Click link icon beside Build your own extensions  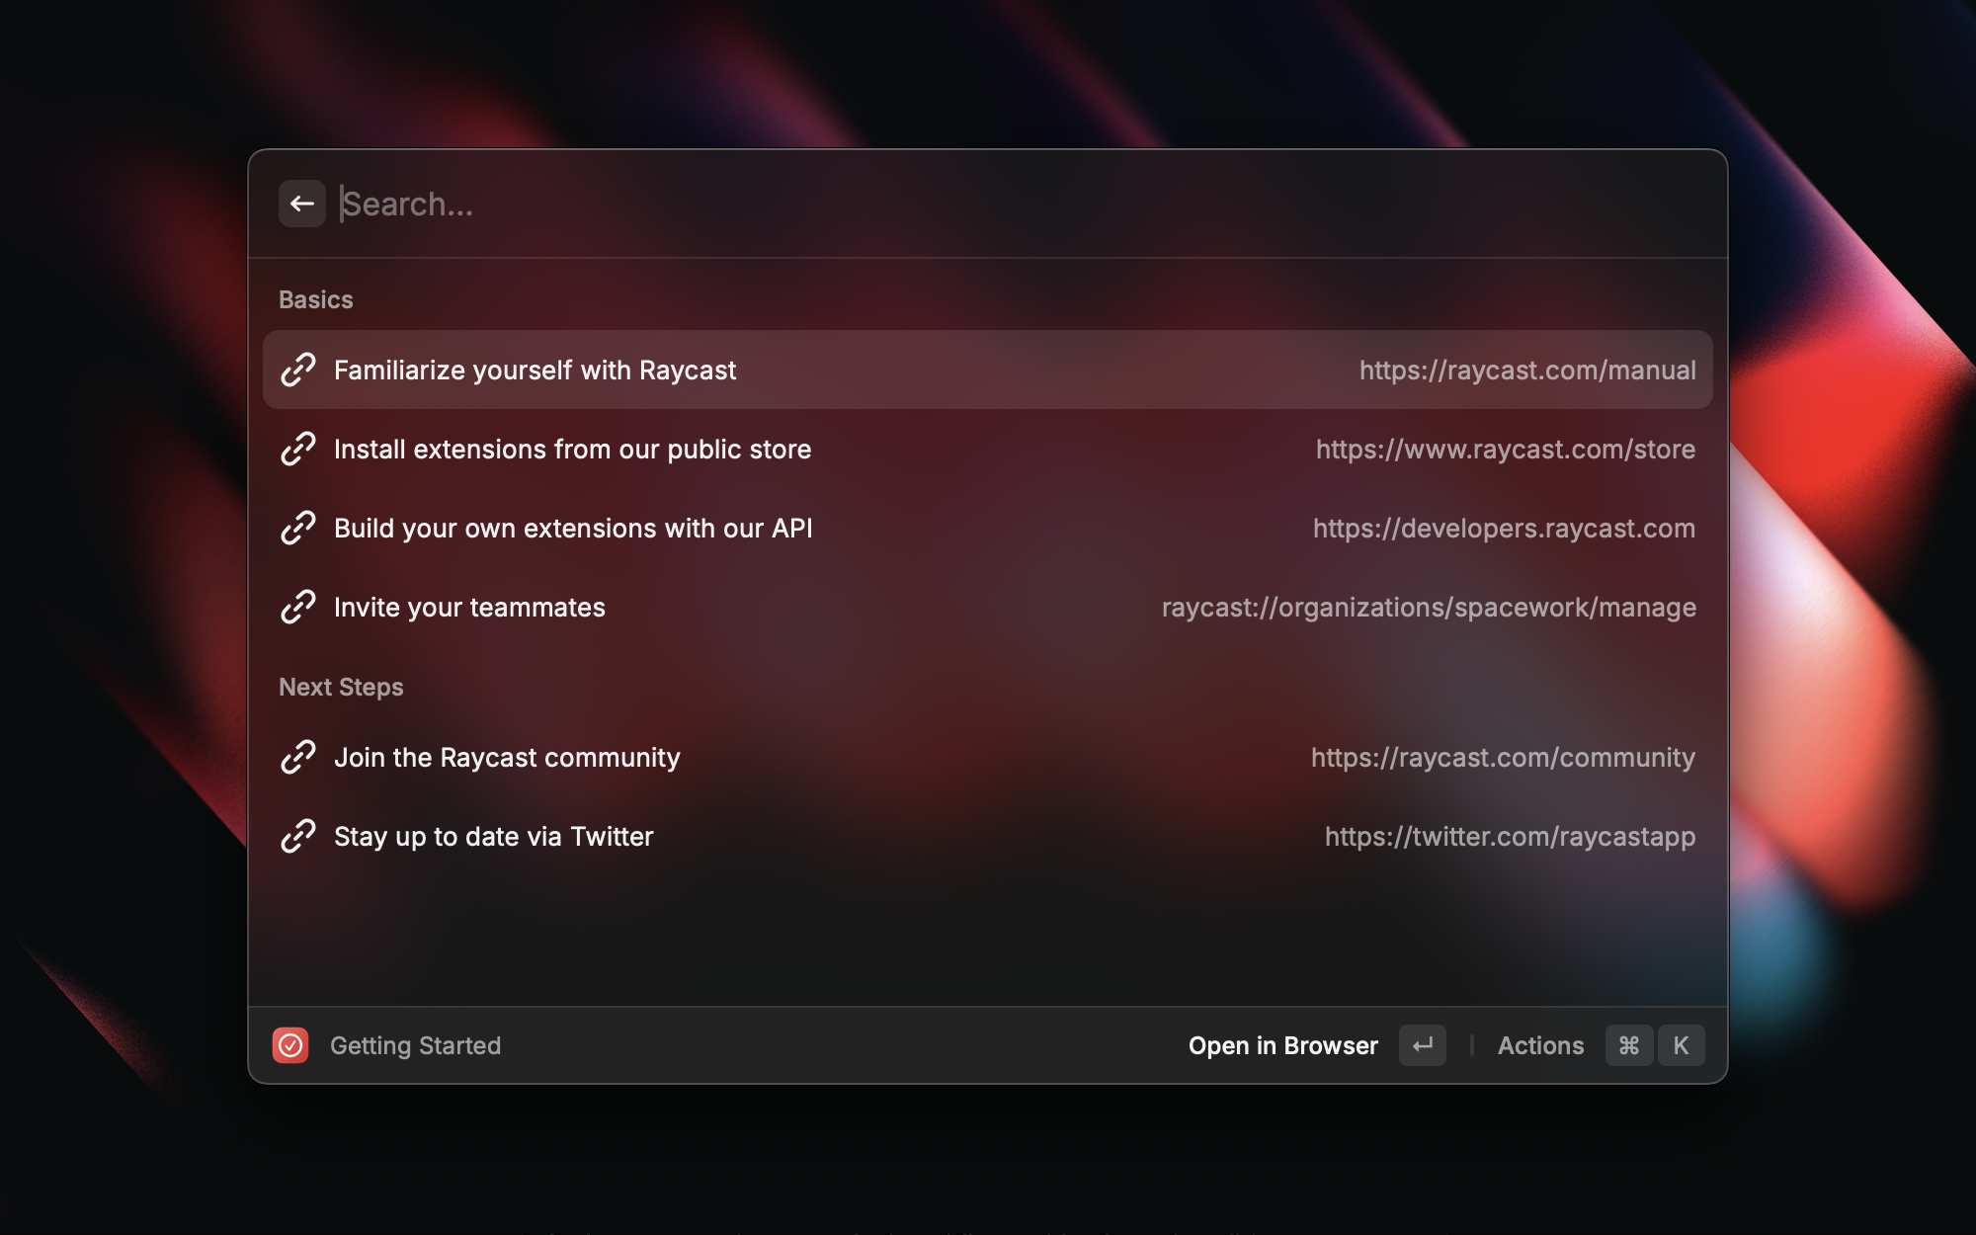pos(297,528)
